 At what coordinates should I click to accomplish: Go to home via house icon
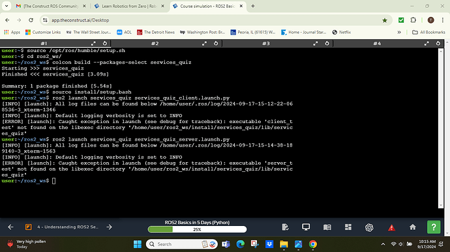(x=413, y=227)
